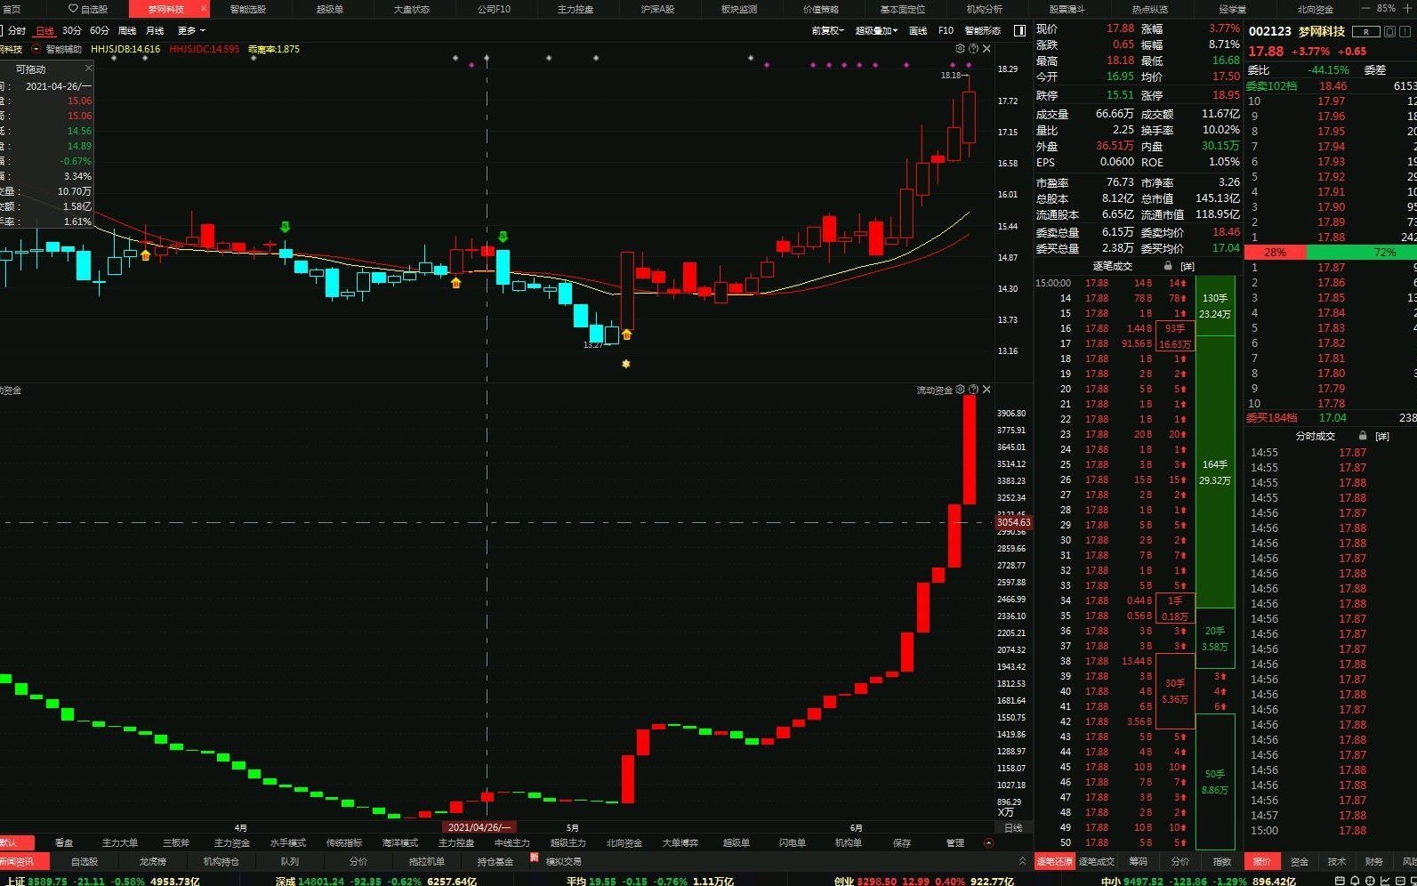Screen dimensions: 1417x886
Task: Click the red circular arrow icon after 管理
Action: (x=988, y=842)
